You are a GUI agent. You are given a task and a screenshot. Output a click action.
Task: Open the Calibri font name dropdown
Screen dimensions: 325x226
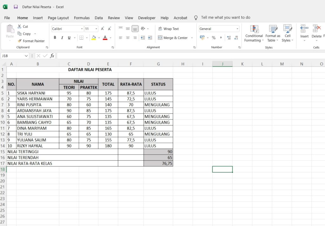(x=82, y=29)
